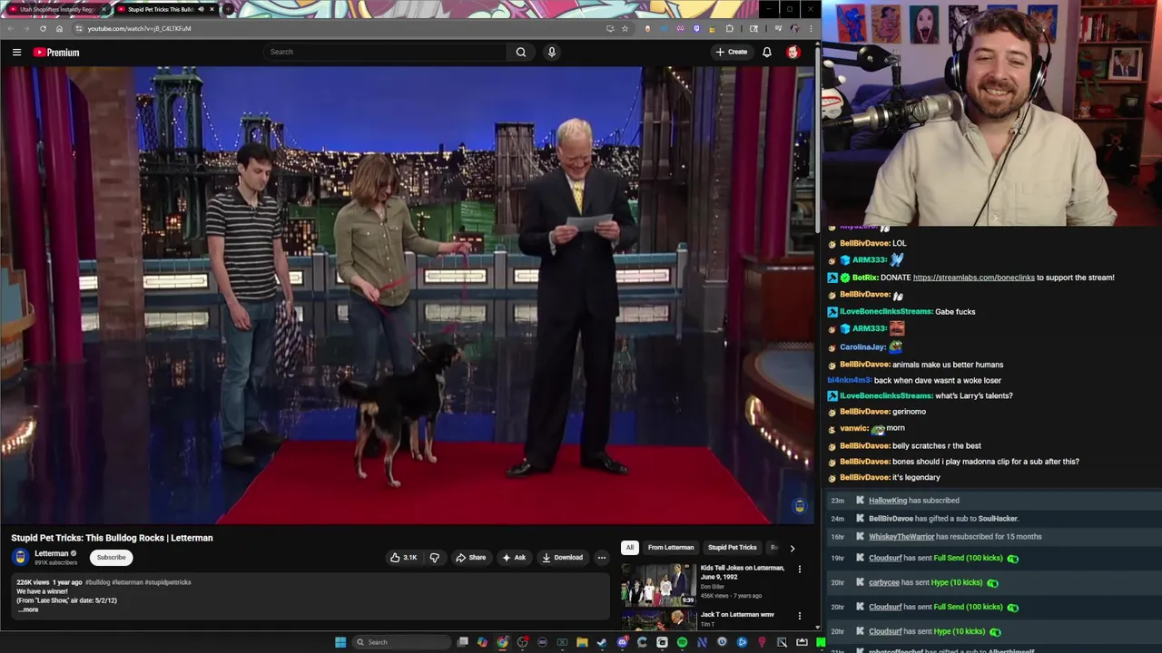Open HallowKing username in events feed
This screenshot has width=1162, height=653.
point(888,501)
